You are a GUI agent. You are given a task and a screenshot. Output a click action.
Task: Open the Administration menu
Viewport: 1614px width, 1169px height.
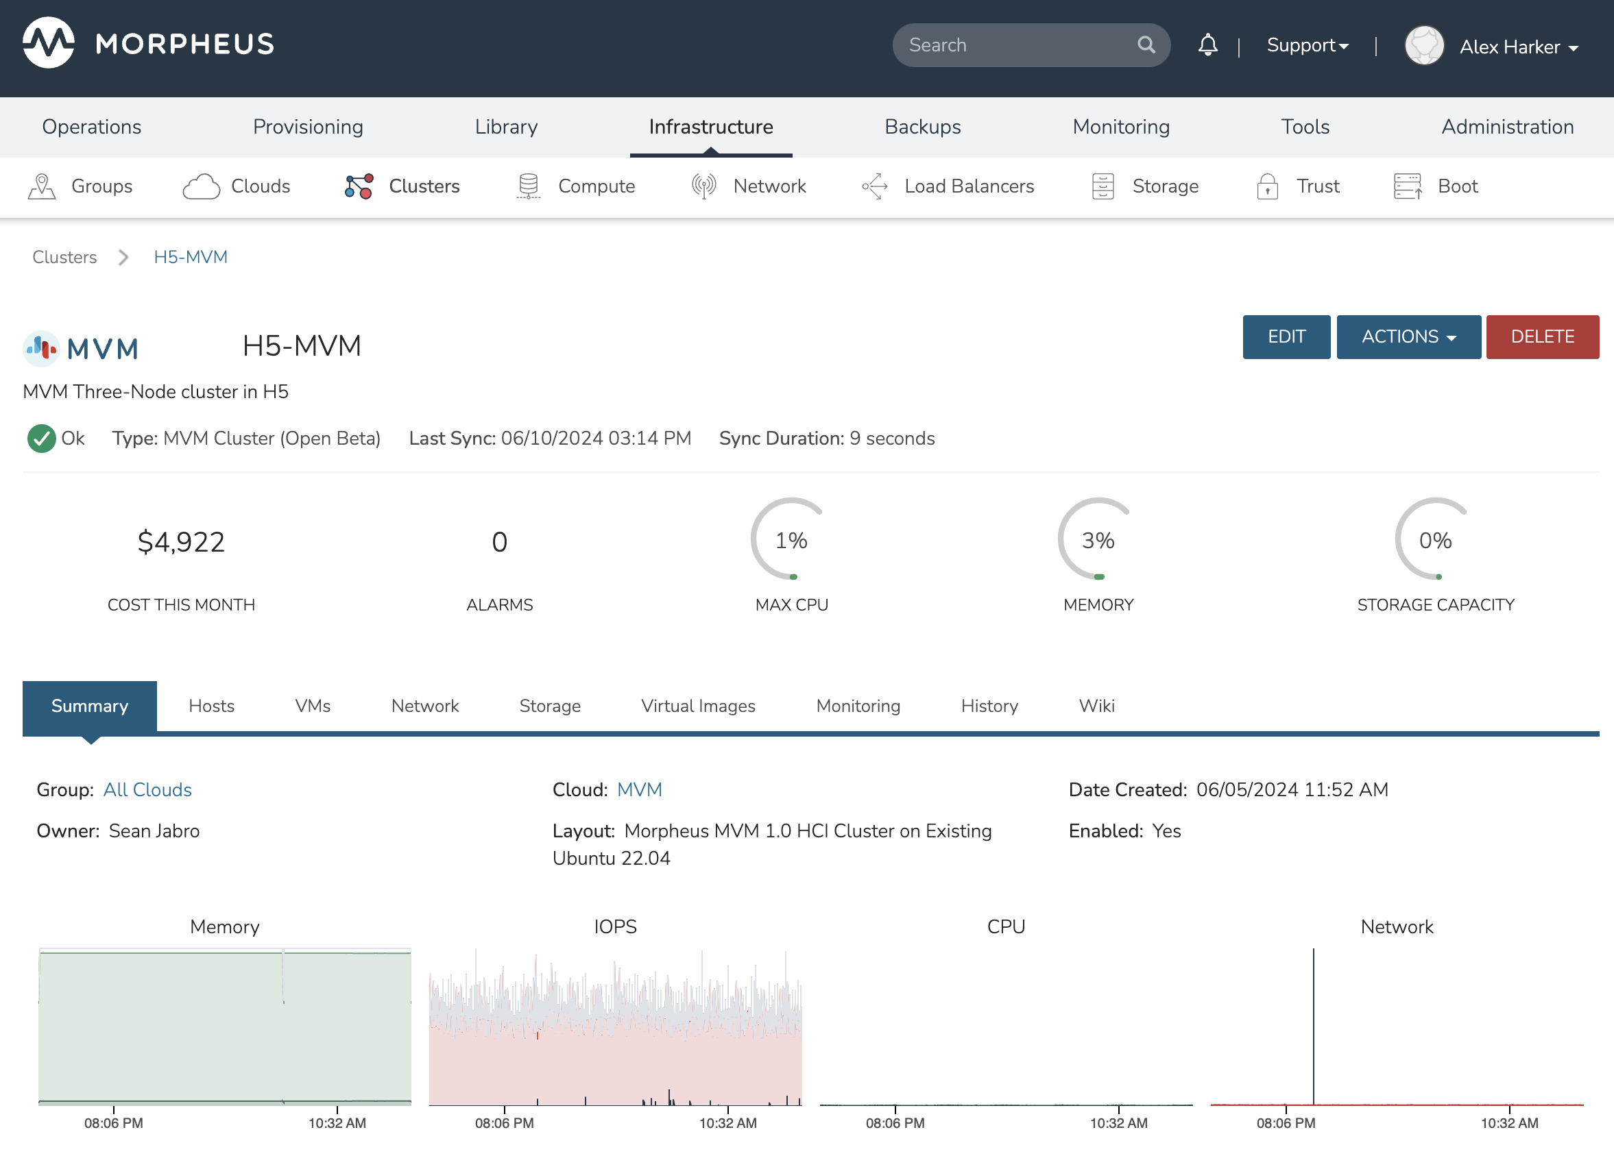[x=1507, y=127]
